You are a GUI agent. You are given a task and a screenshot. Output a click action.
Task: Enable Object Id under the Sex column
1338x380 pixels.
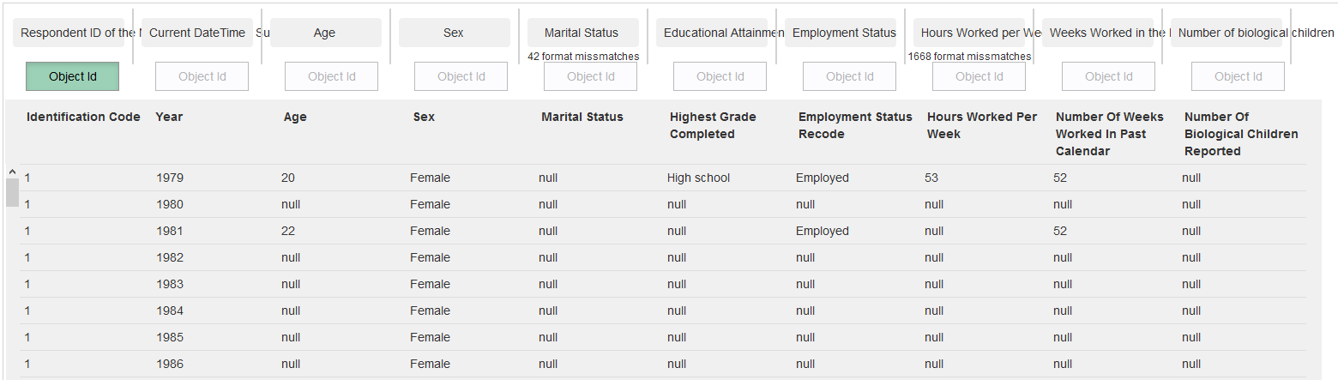[x=461, y=76]
